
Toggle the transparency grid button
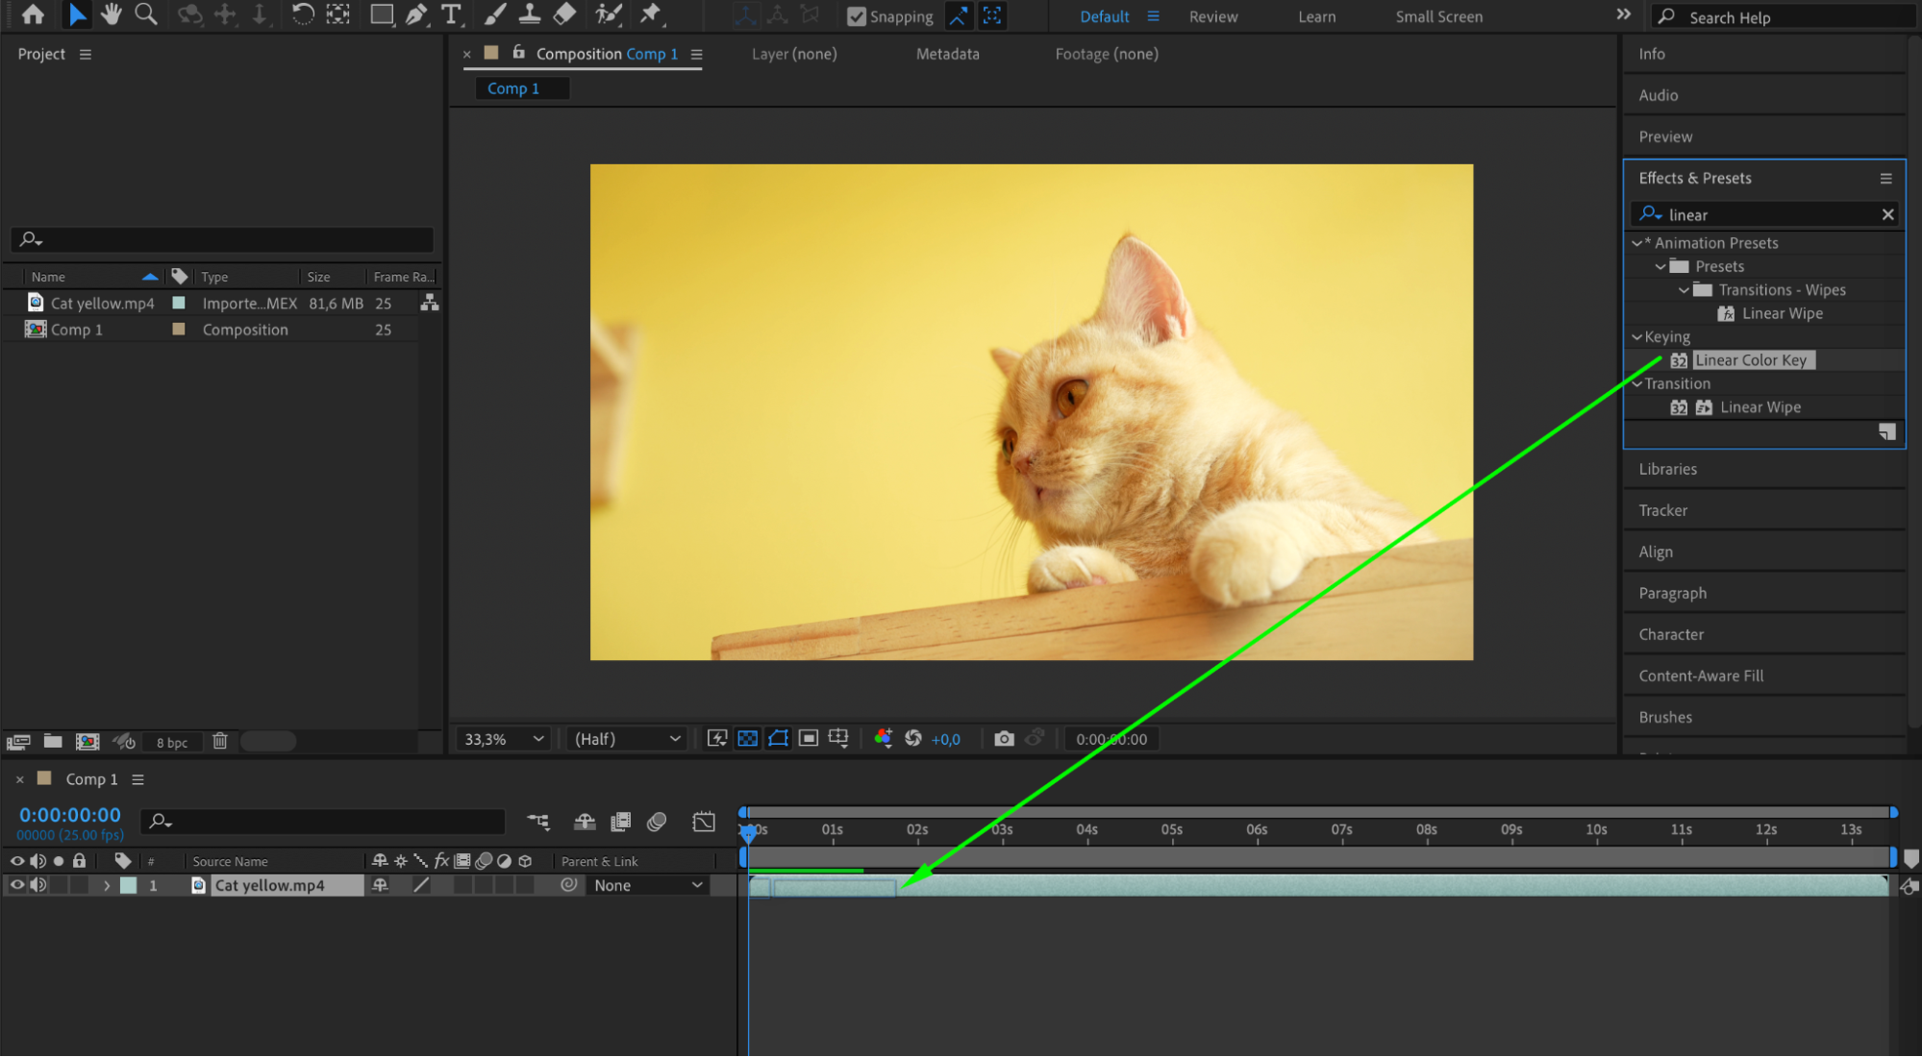tap(747, 738)
